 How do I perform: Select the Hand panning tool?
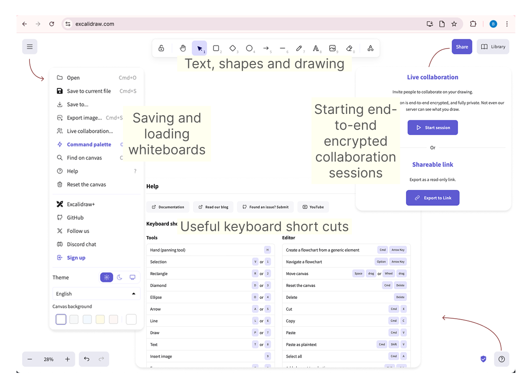point(183,48)
